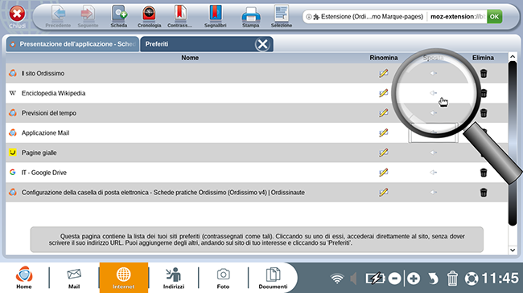
Task: Close the Preferiti tab with the X
Action: 262,44
